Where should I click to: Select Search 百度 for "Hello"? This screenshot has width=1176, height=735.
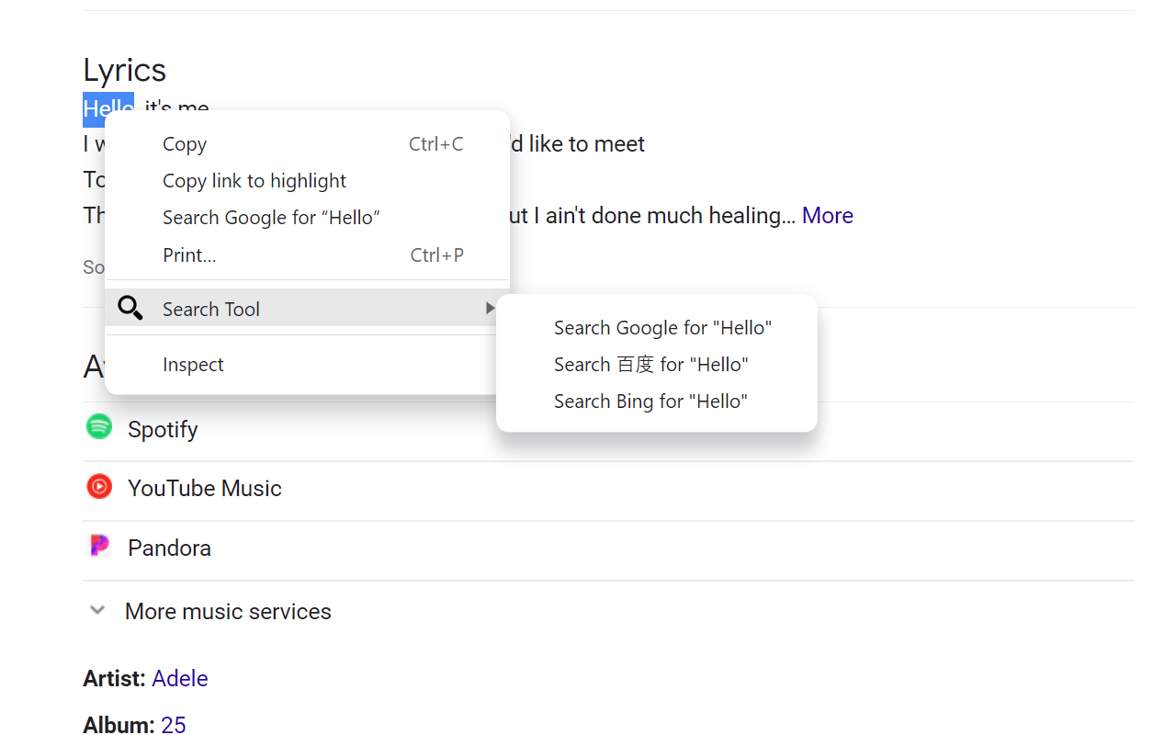click(650, 365)
